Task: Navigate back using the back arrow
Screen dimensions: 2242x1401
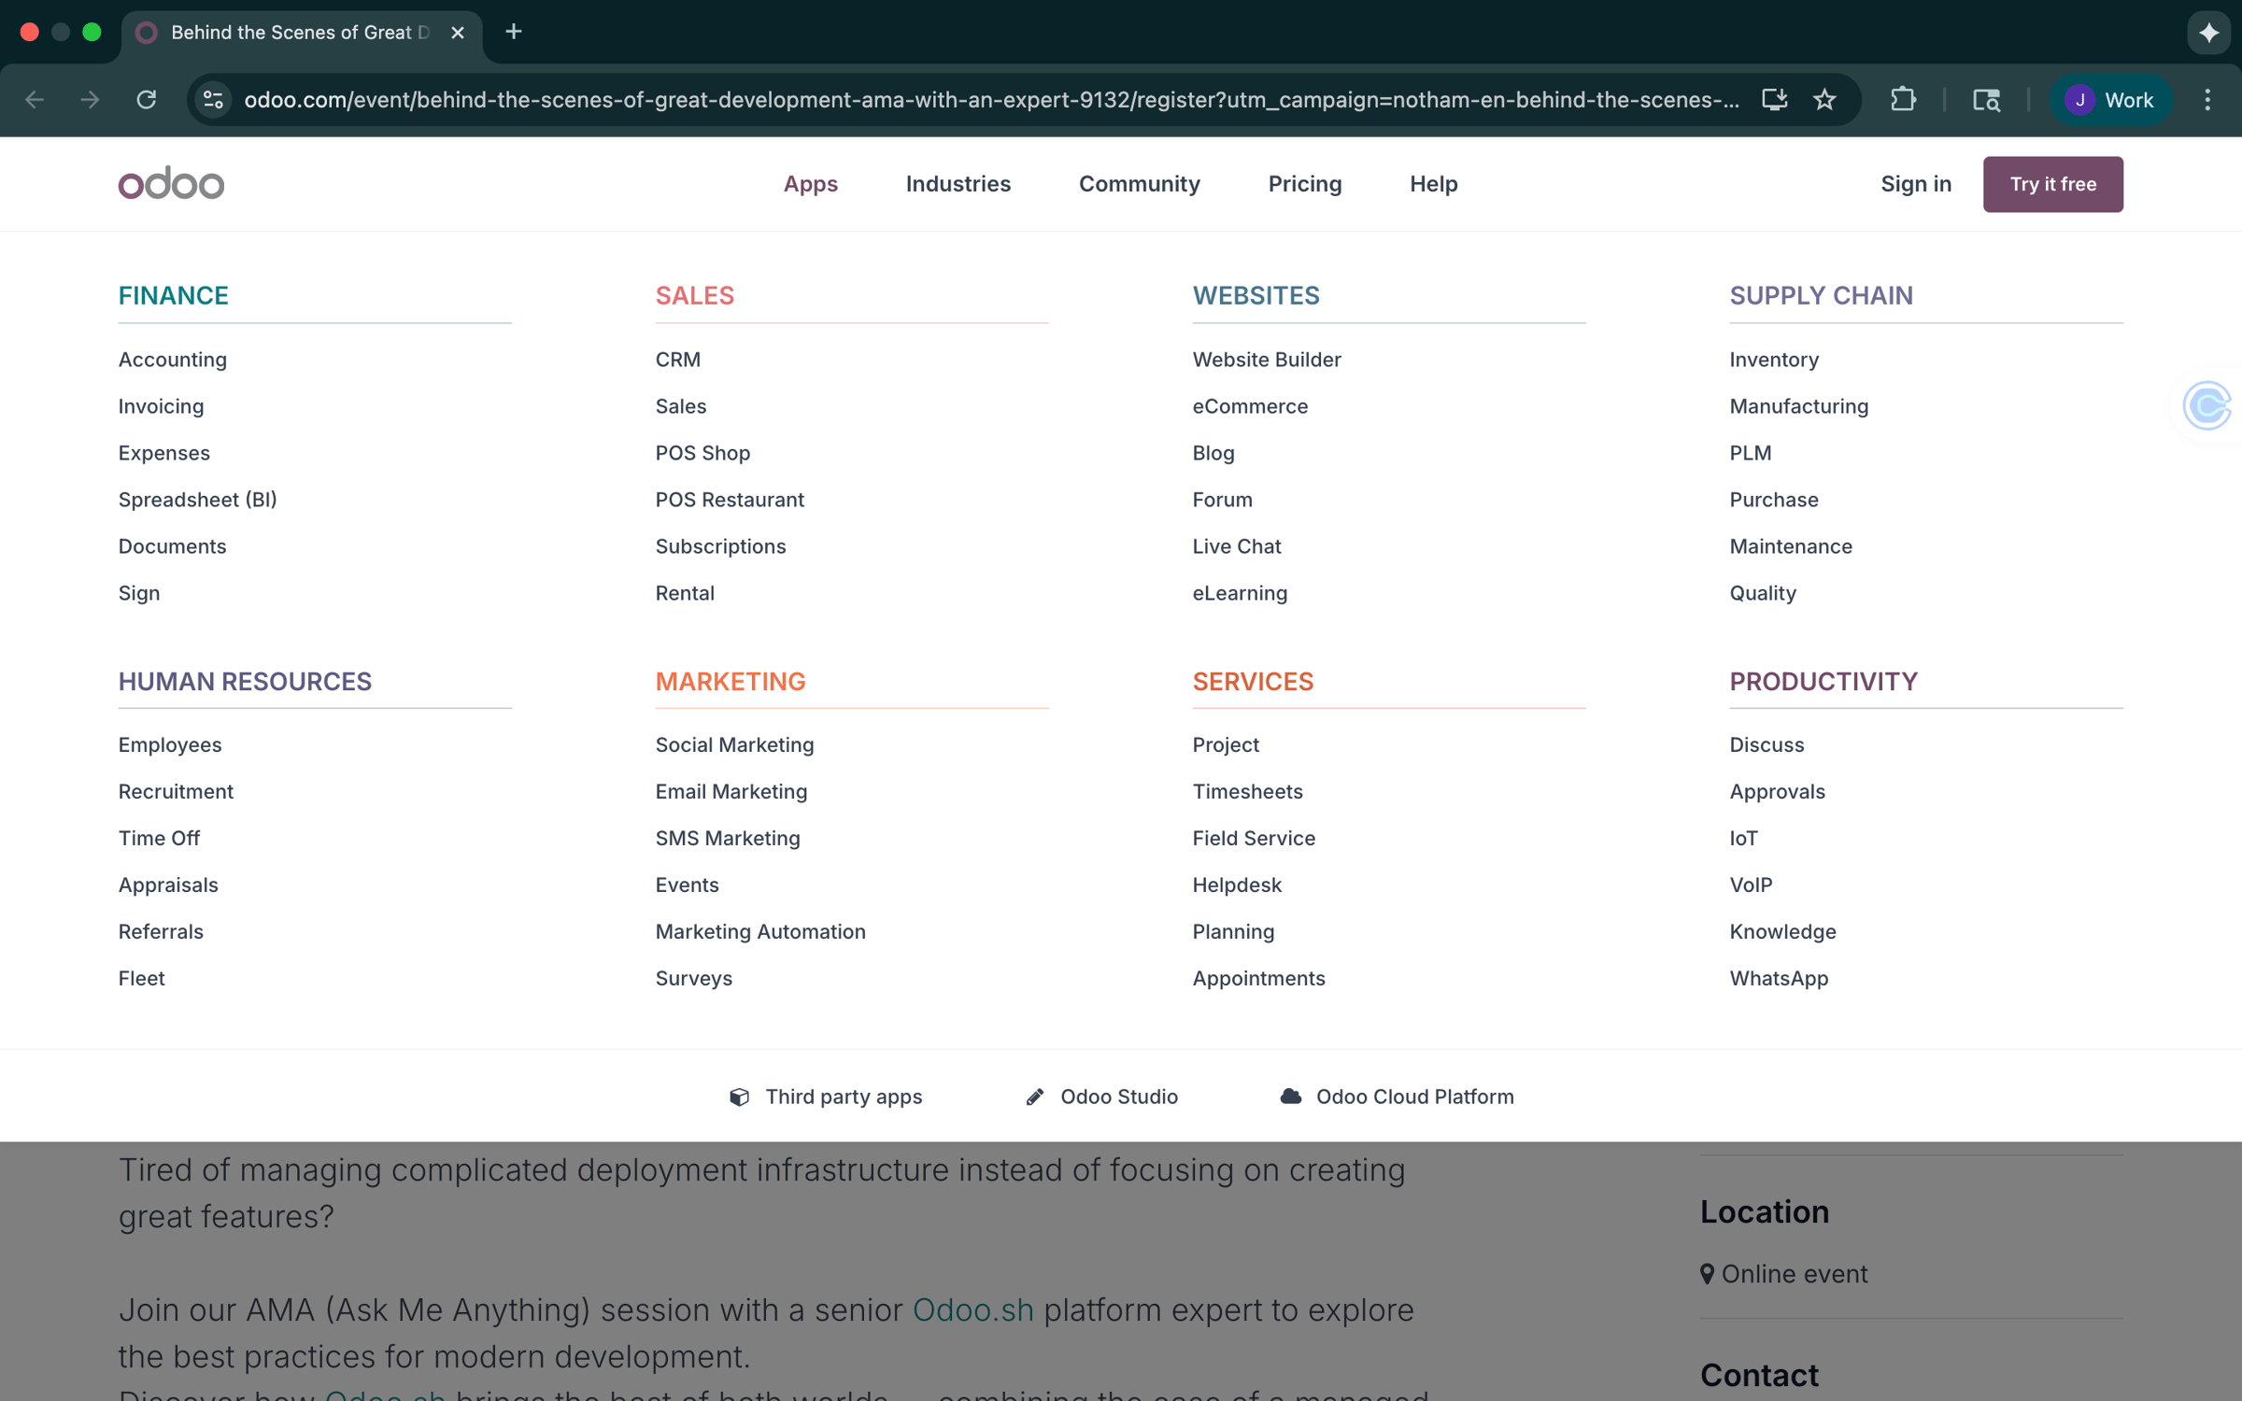Action: pos(35,99)
